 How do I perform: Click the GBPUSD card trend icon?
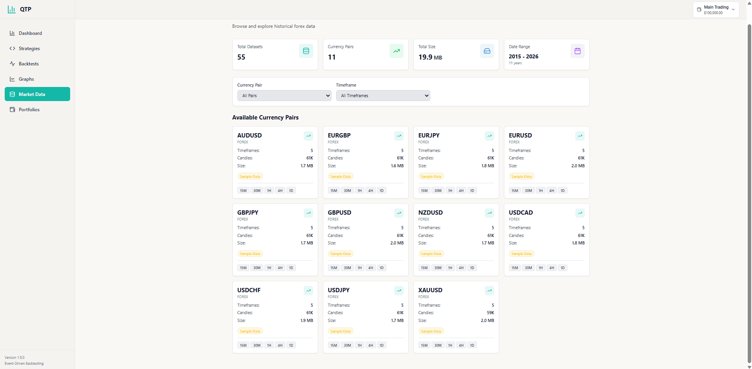point(399,213)
